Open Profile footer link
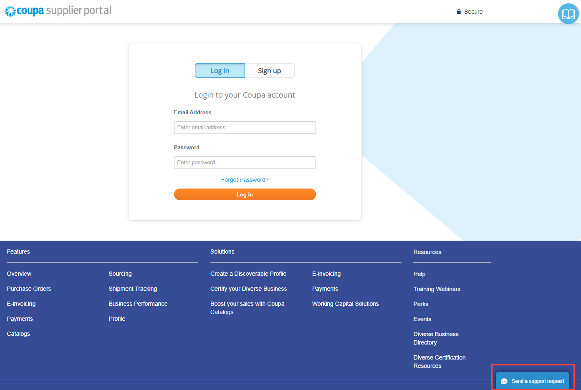Screen dimensions: 581x390 [117, 319]
